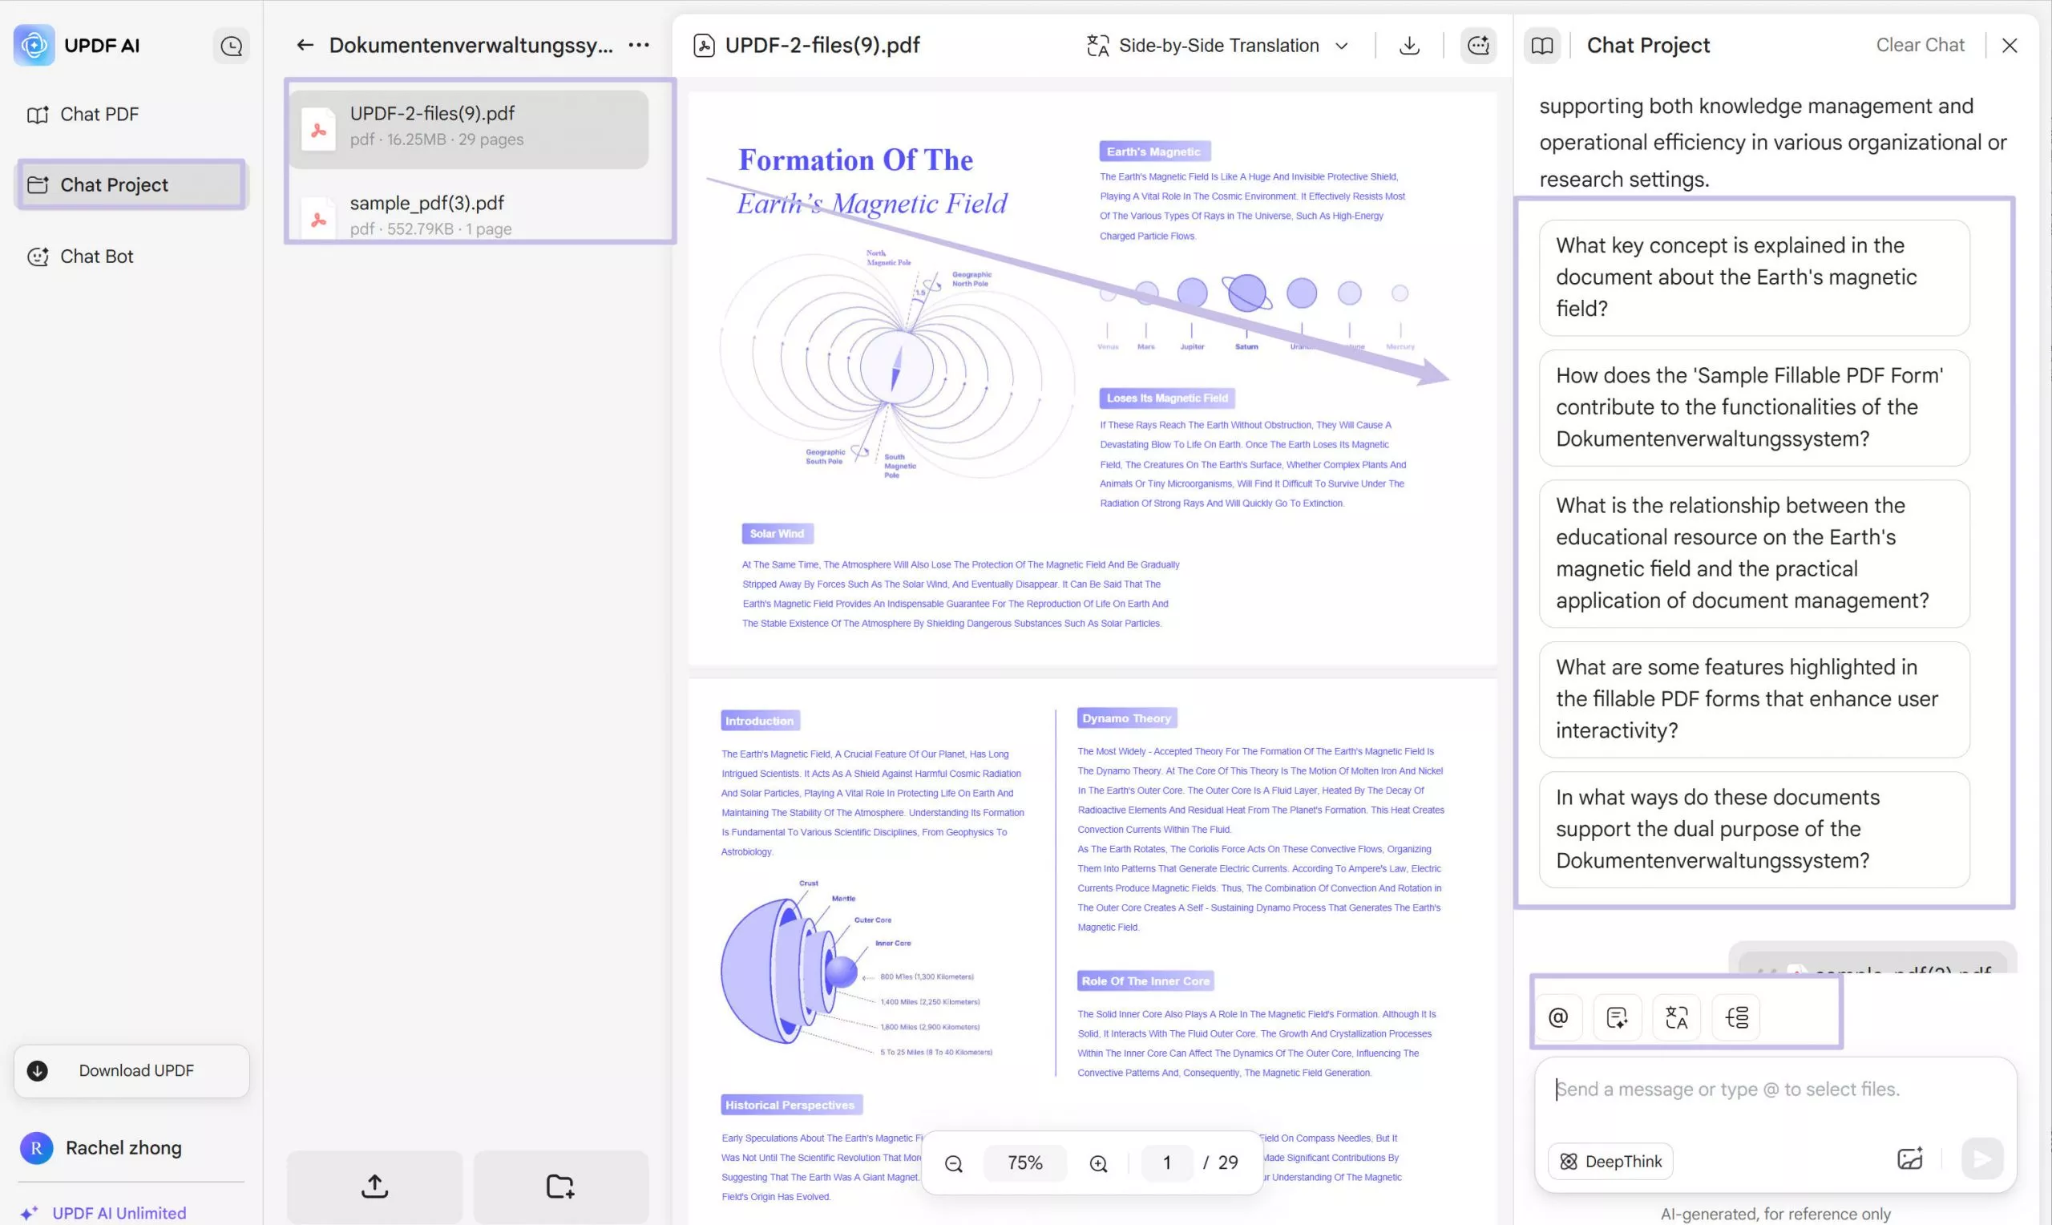Click the mindmap outline icon above input

1736,1017
